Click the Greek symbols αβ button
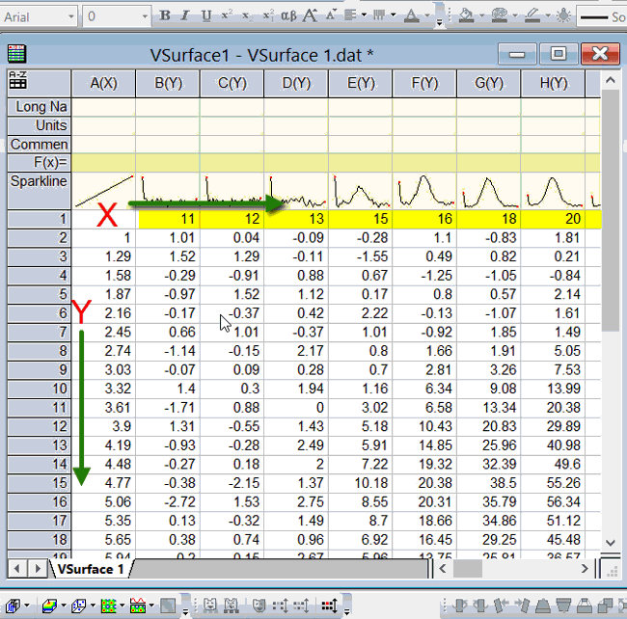627x619 pixels. point(289,15)
